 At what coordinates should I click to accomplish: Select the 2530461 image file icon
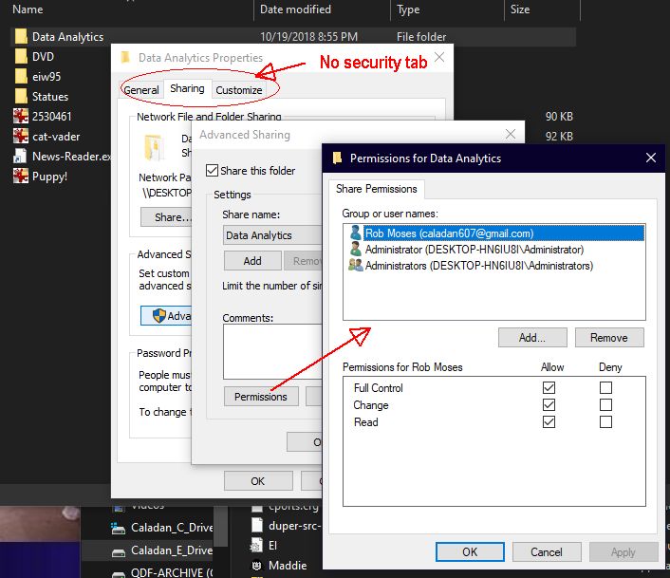click(x=21, y=116)
